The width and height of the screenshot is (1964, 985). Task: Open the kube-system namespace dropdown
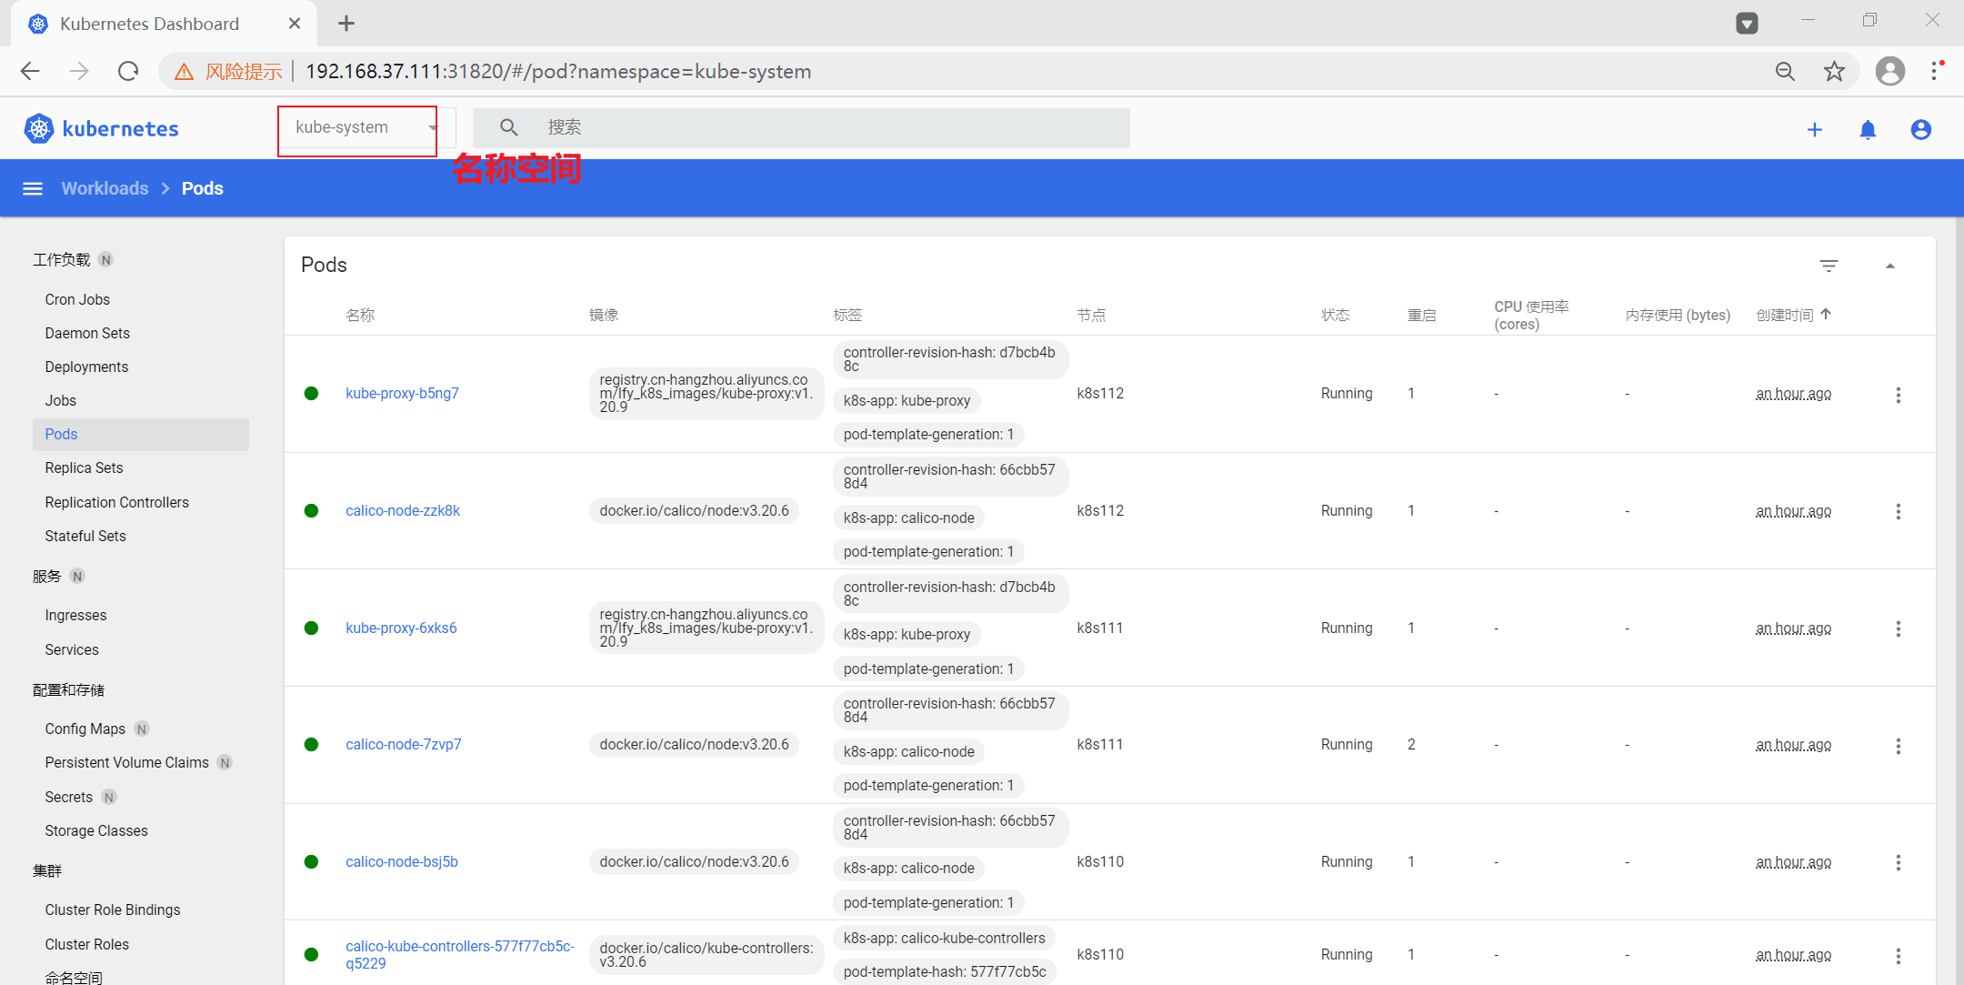tap(366, 128)
